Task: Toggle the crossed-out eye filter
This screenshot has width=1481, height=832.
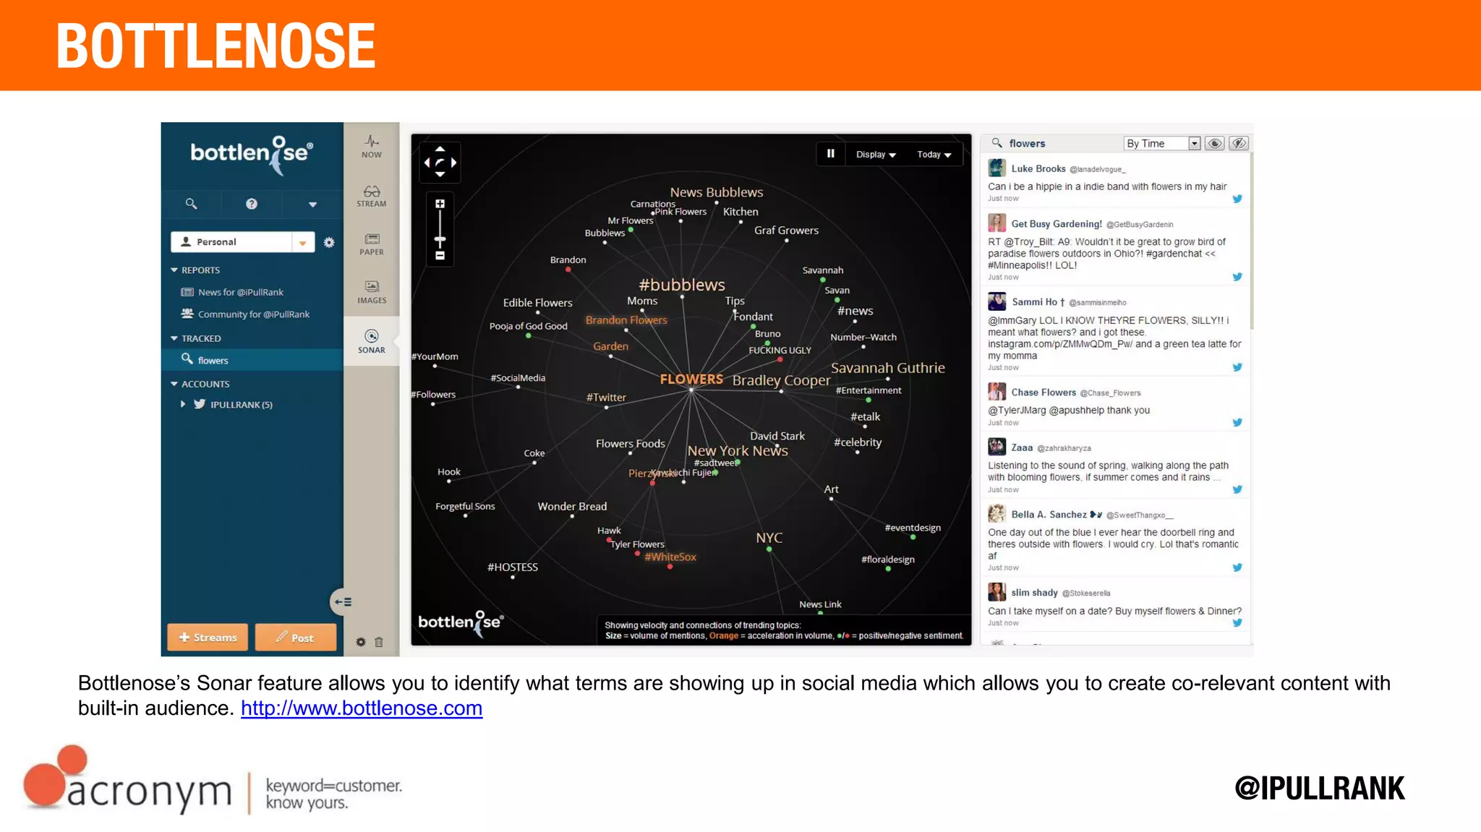Action: 1239,143
